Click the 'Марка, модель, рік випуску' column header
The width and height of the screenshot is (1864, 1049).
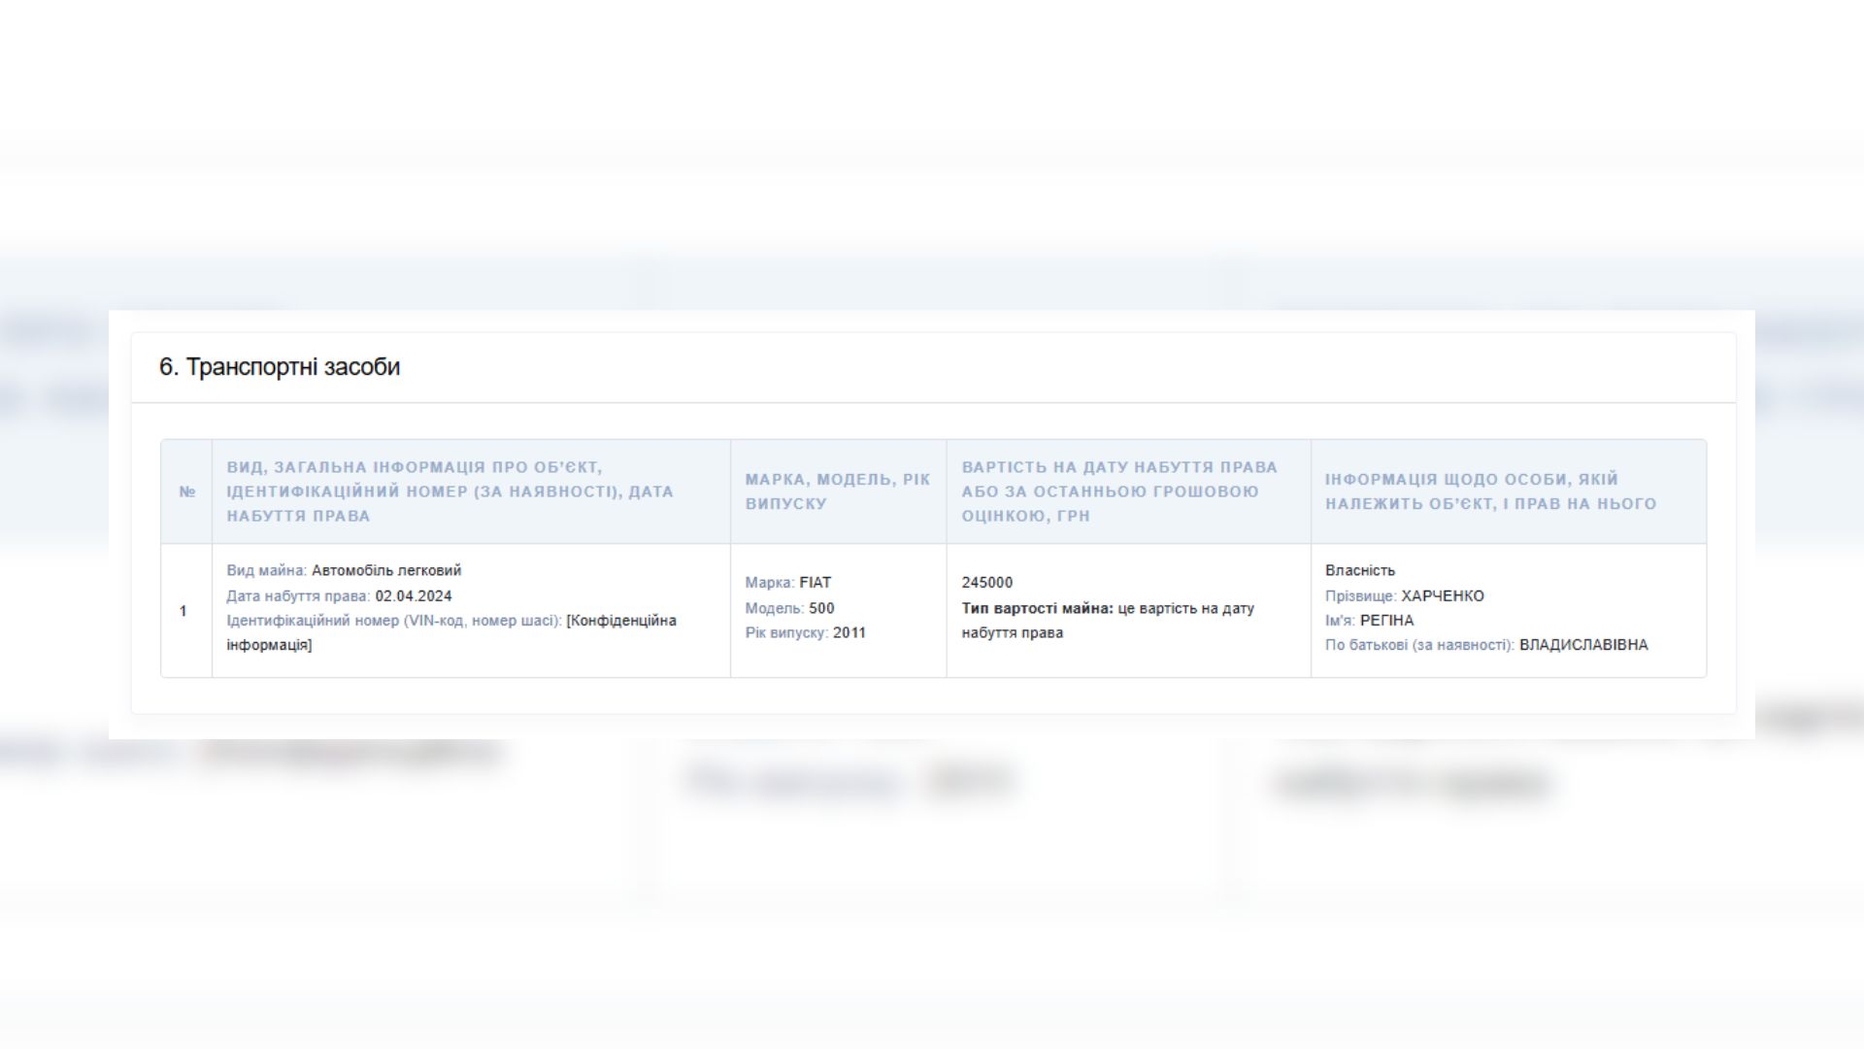coord(837,491)
